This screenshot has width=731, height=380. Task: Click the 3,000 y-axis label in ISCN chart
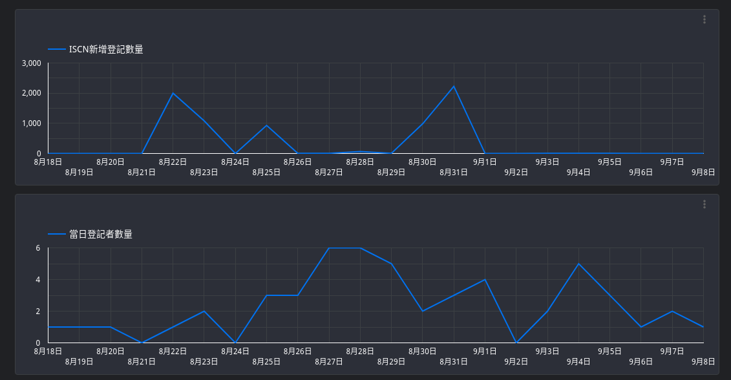tap(31, 63)
